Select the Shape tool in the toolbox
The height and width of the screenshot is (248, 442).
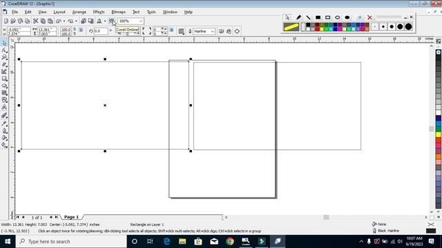click(4, 50)
